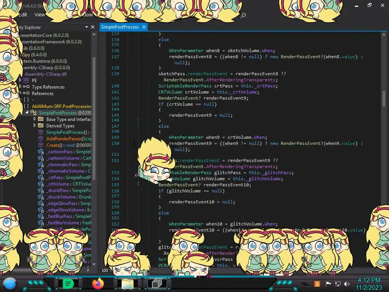The width and height of the screenshot is (389, 292).
Task: Open Firefox from the taskbar
Action: point(98,284)
